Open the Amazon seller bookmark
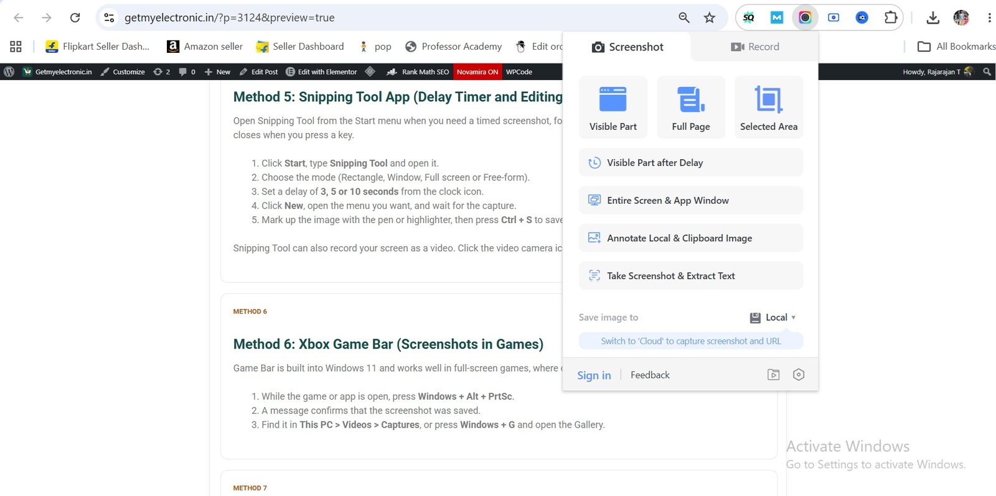This screenshot has height=496, width=996. click(x=205, y=47)
